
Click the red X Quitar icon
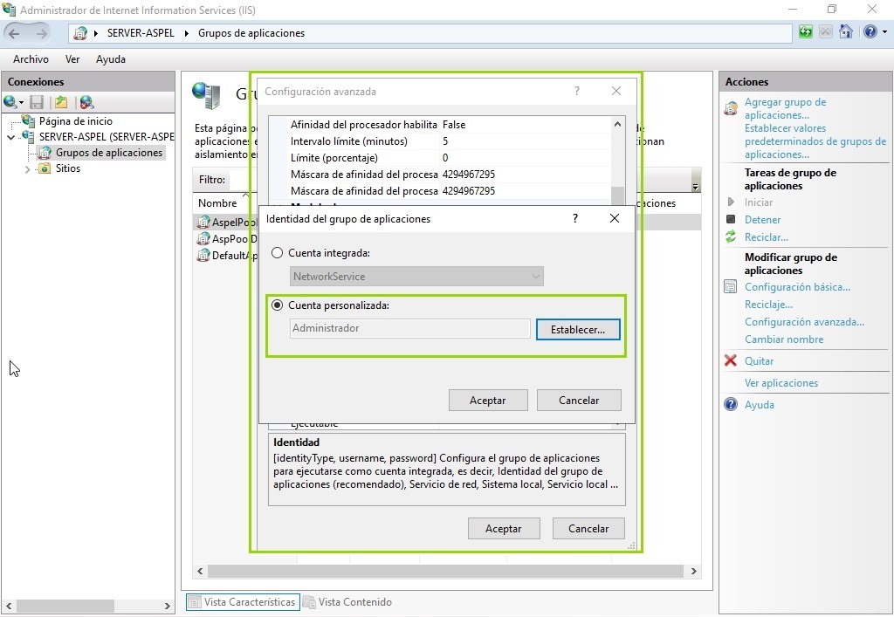[731, 360]
